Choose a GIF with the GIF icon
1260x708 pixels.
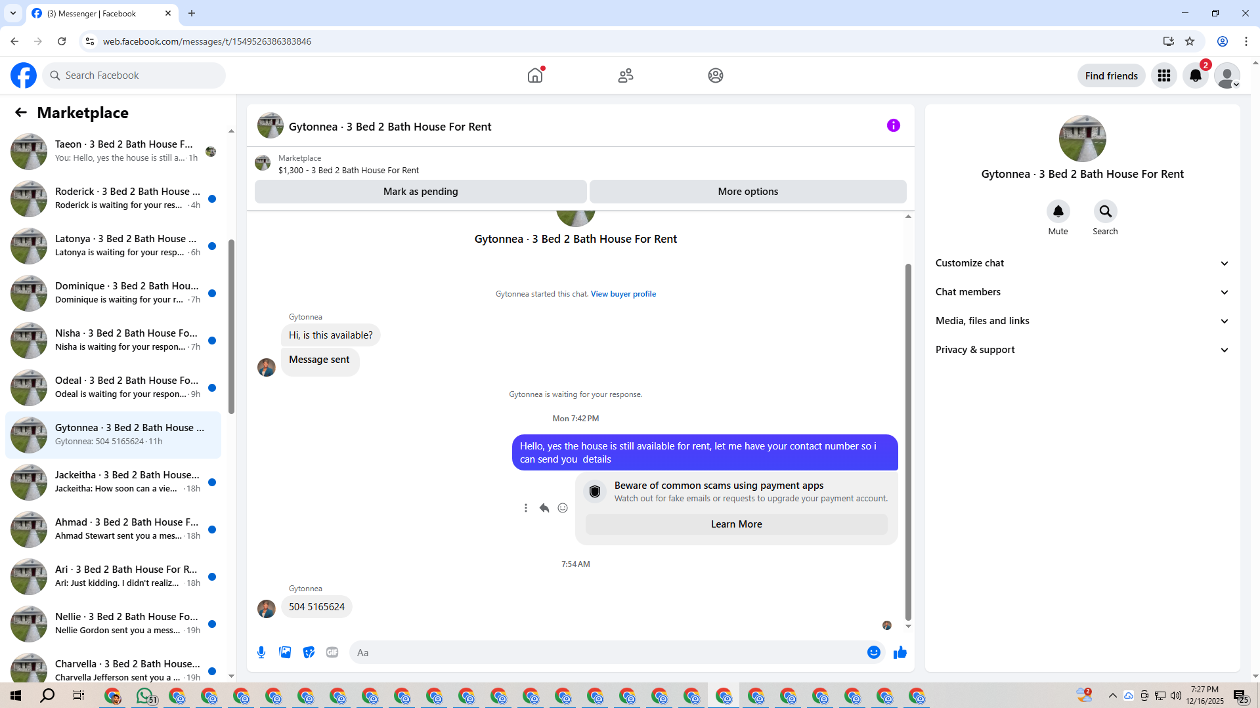point(332,652)
